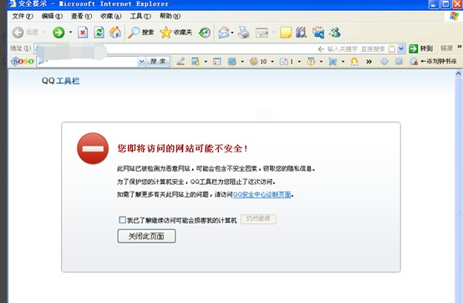Click the address bar inline search hint icon
The height and width of the screenshot is (303, 463).
point(392,49)
